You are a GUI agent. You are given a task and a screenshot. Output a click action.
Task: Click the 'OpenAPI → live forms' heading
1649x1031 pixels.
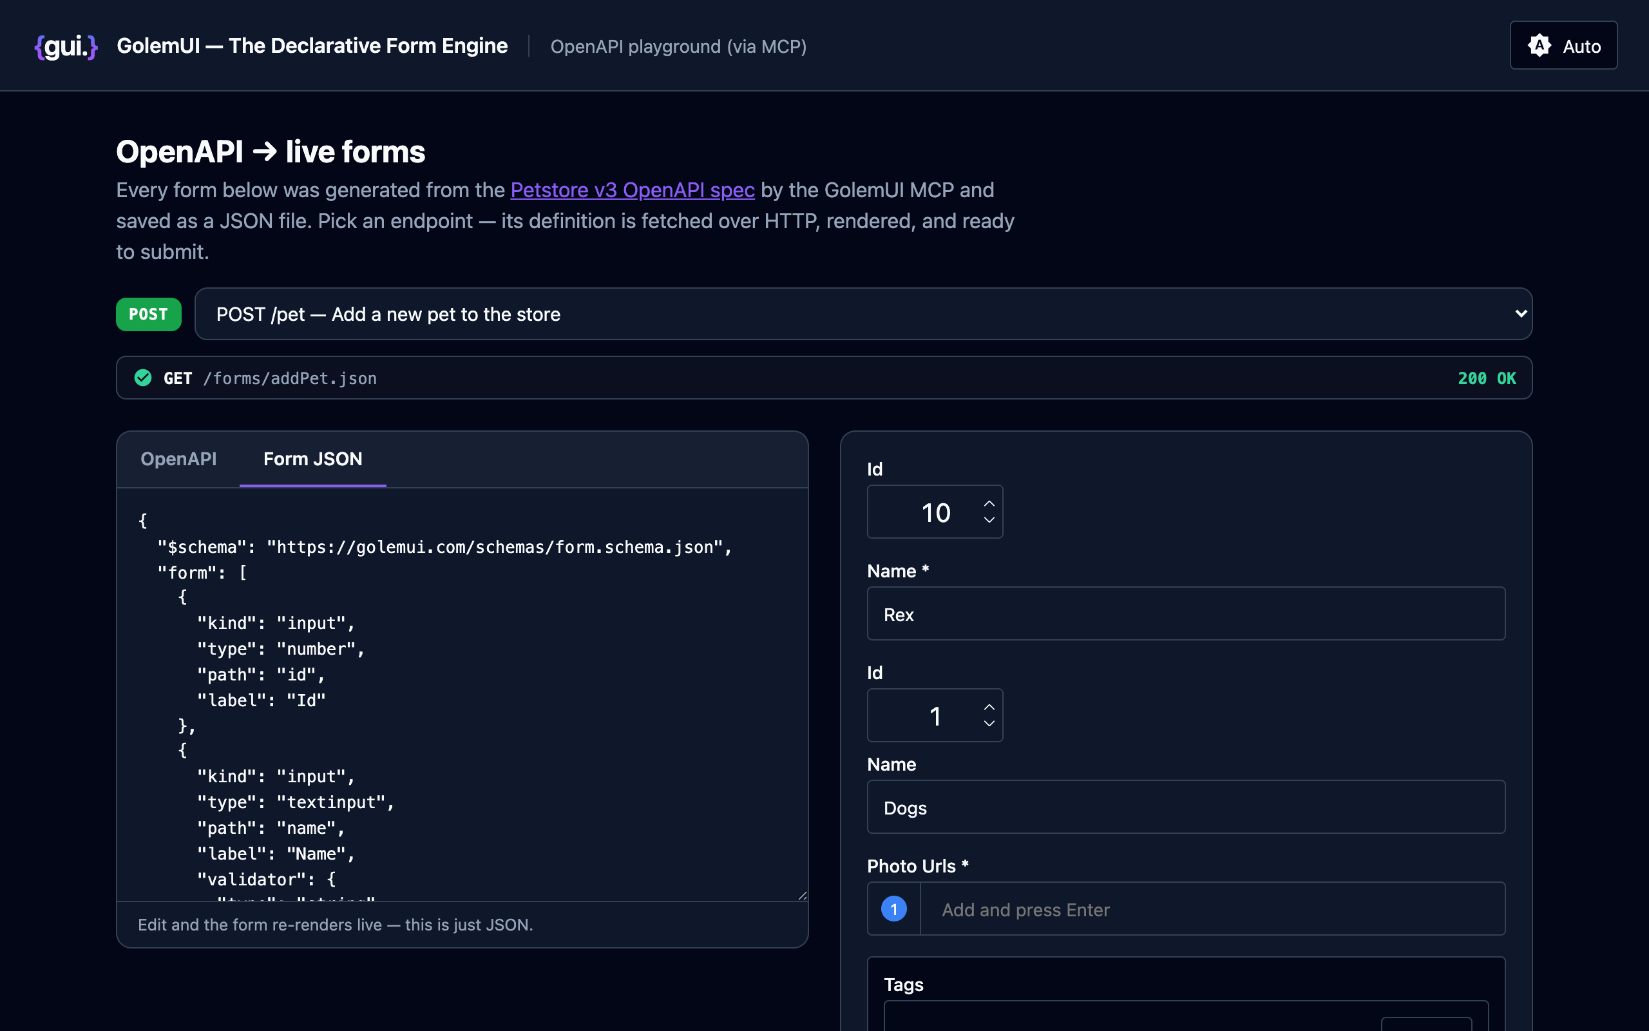(x=271, y=151)
